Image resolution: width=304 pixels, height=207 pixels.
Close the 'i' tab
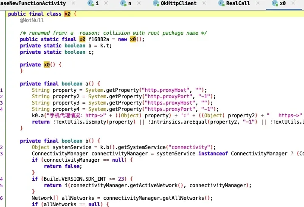106,3
